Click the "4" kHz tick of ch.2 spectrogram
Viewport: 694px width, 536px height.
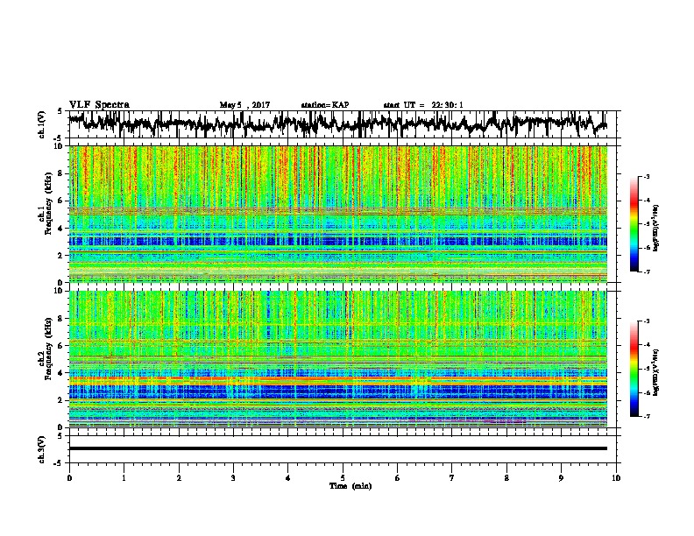(61, 373)
